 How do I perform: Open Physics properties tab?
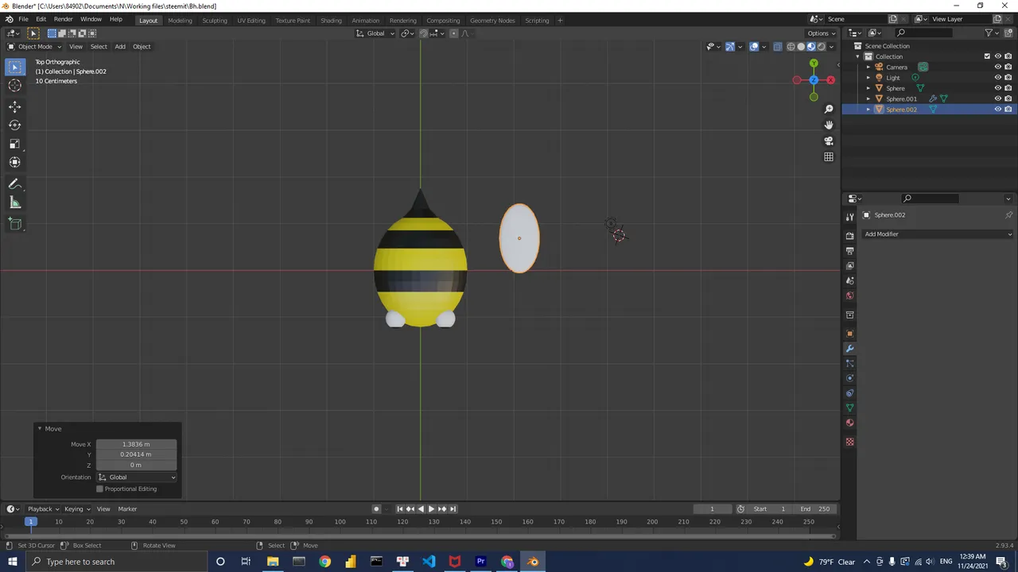coord(849,379)
